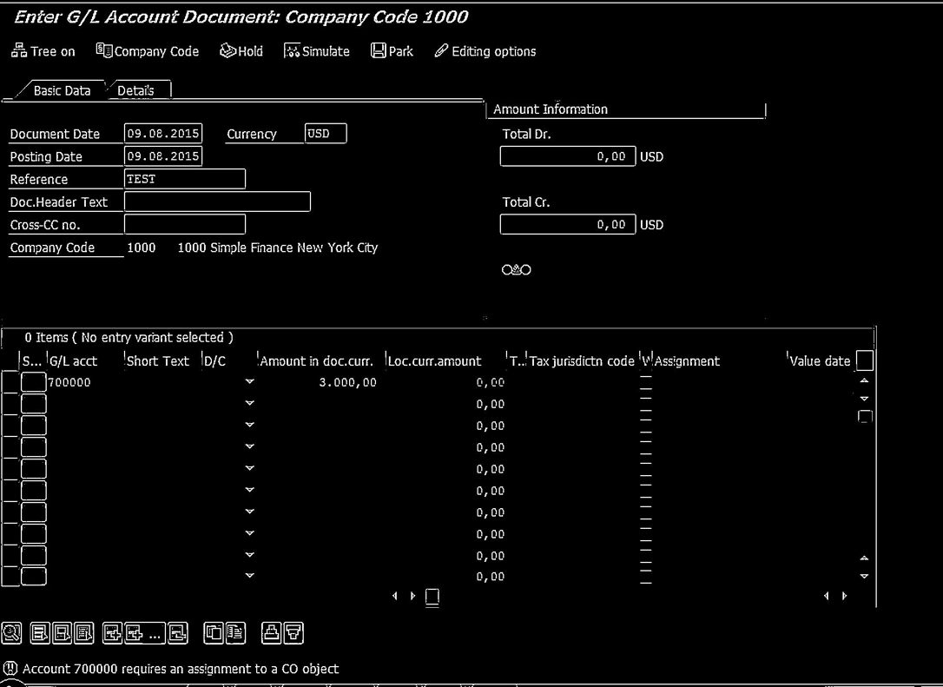Viewport: 943px width, 687px height.
Task: Open Editing options
Action: (485, 51)
